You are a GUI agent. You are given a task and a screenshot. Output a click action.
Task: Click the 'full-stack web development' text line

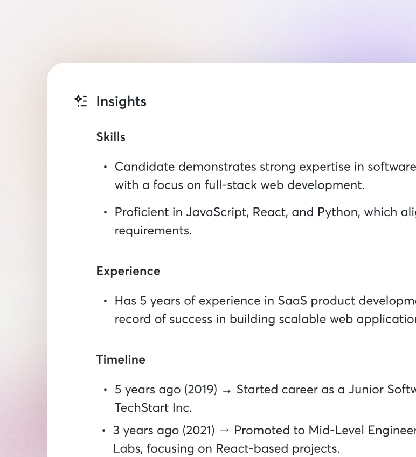[x=240, y=185]
